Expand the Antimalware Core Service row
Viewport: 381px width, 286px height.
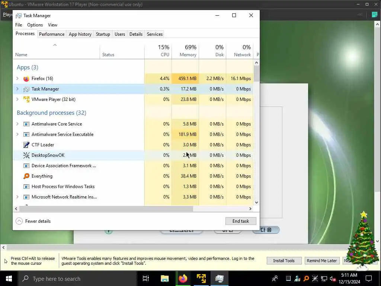17,124
